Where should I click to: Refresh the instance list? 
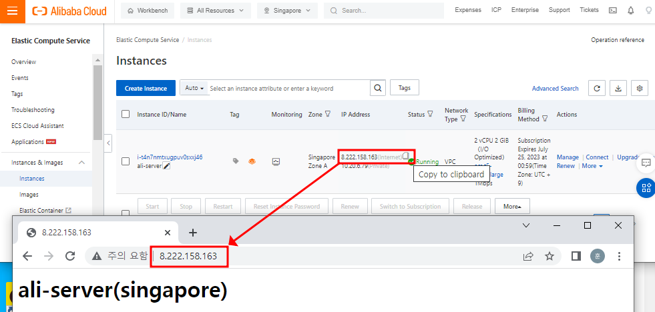click(x=597, y=88)
